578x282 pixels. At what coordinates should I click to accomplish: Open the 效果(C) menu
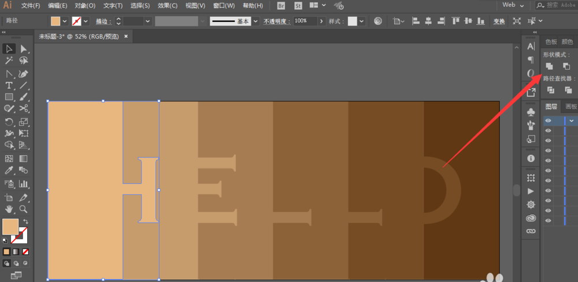(x=167, y=6)
